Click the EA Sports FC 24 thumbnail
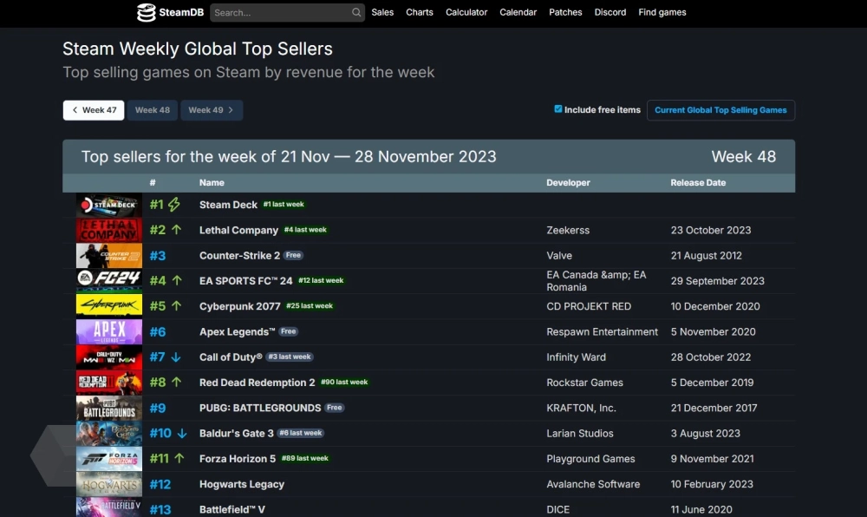 (109, 281)
